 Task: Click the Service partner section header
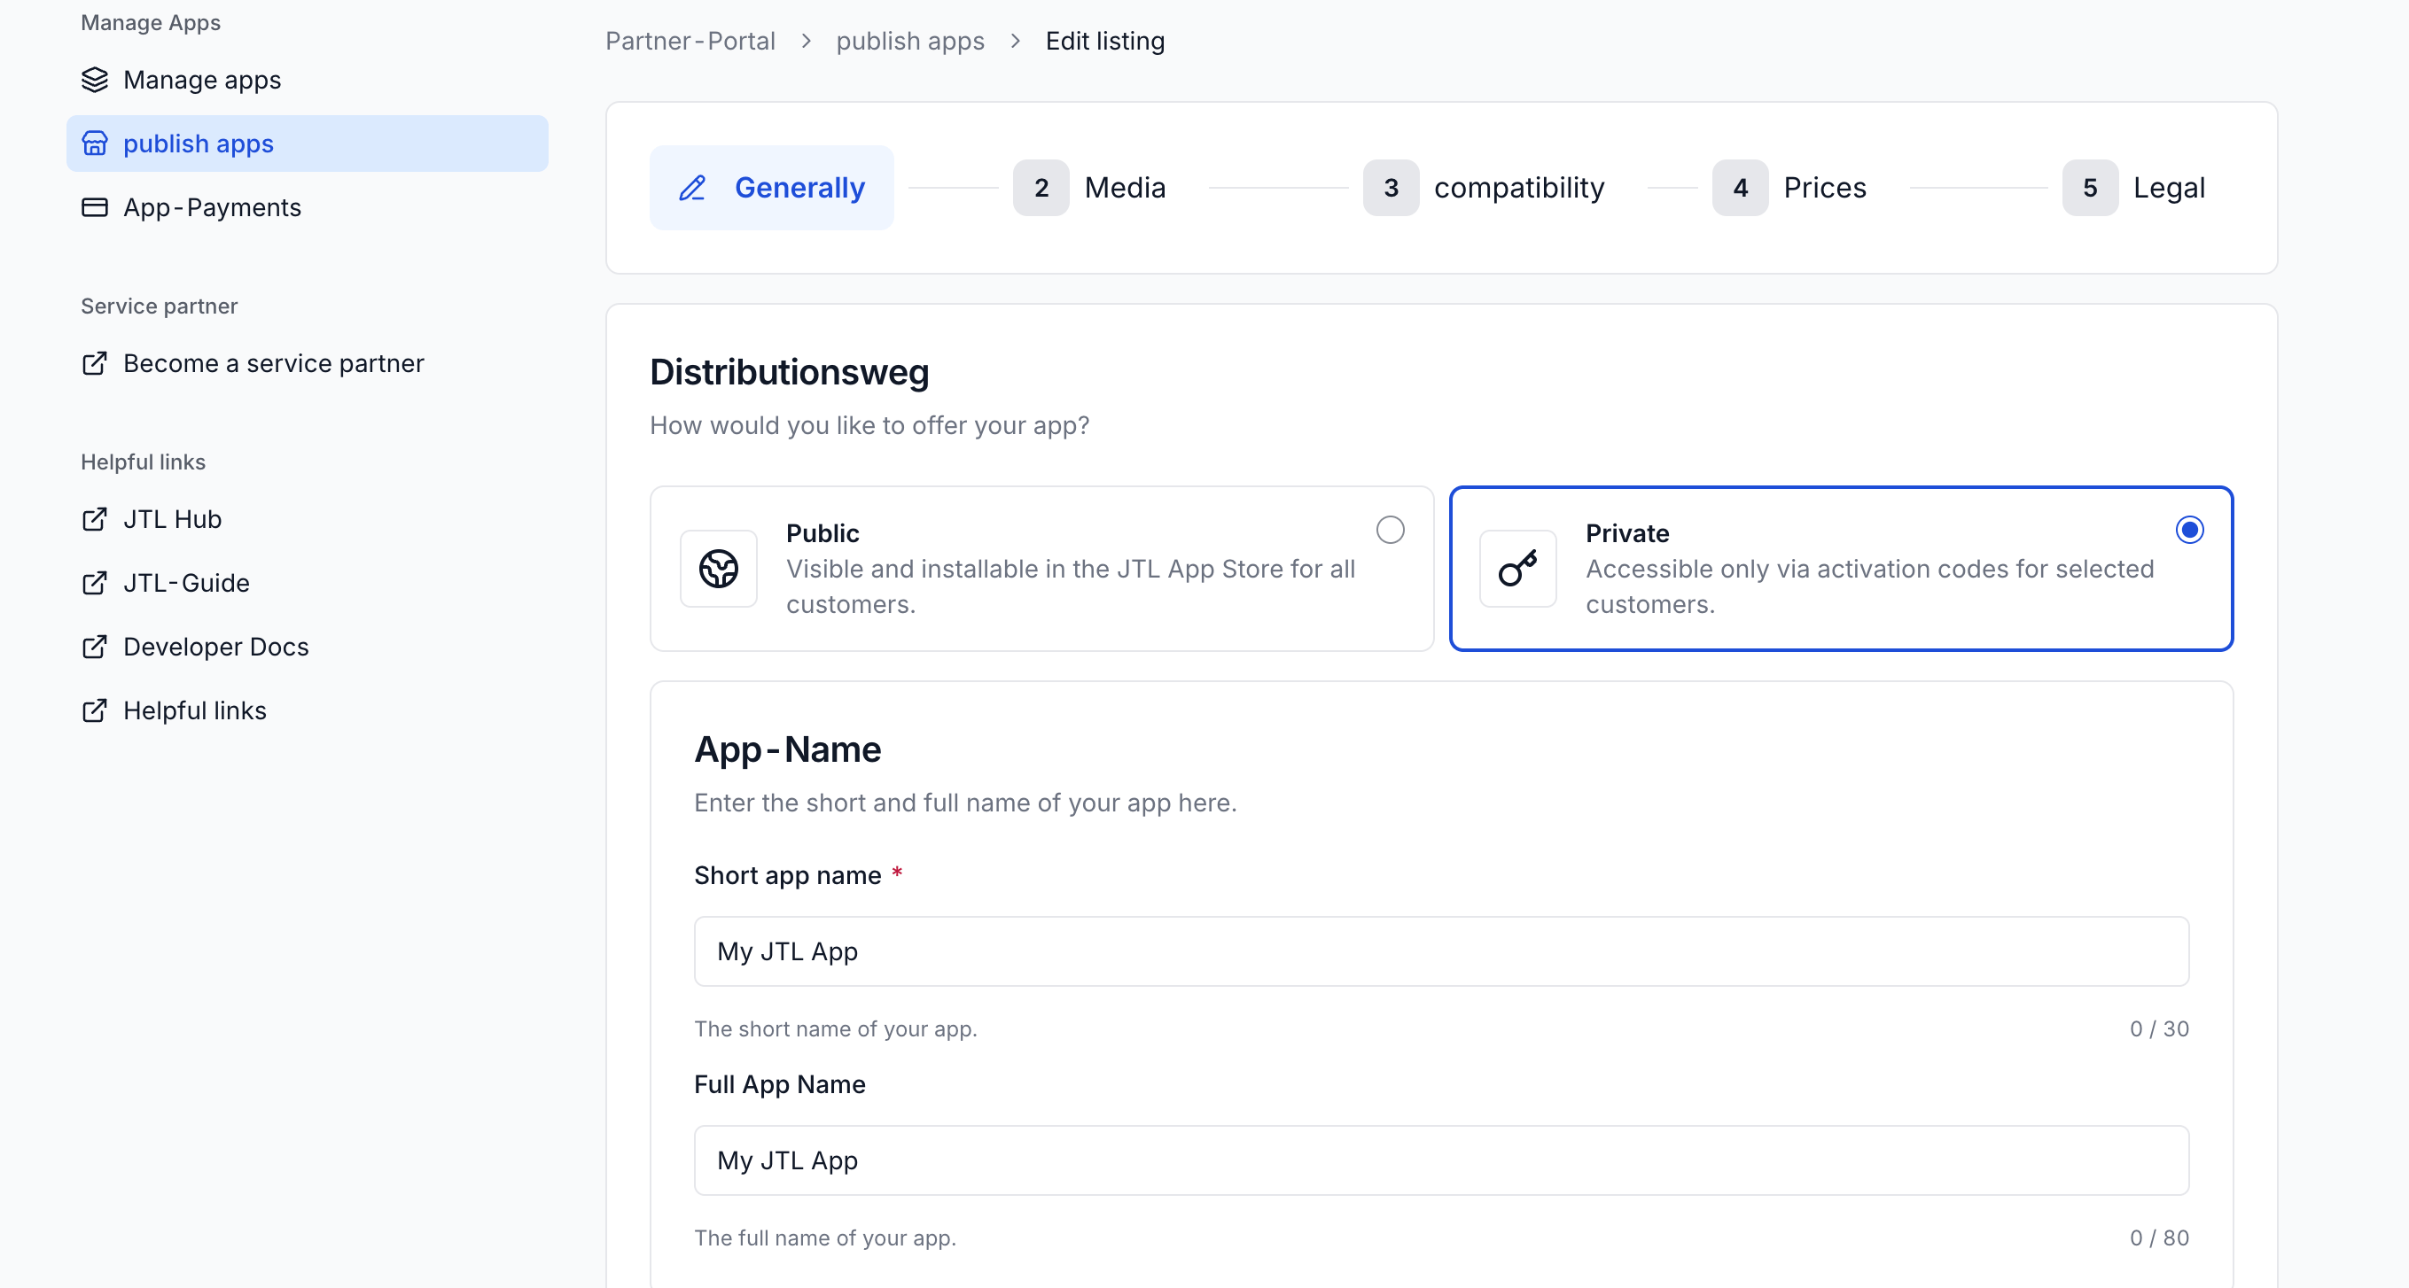[x=159, y=306]
